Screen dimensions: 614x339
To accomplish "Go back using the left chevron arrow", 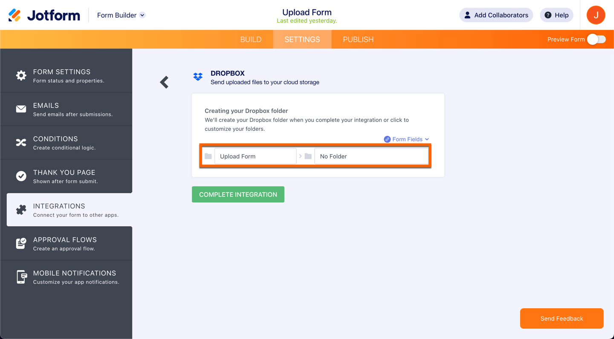I will (x=164, y=82).
